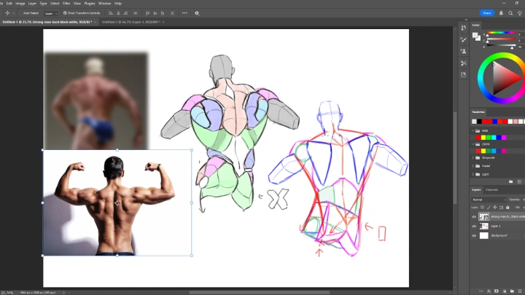Collapse the RGB swatch group
Viewport: 525px width, 295px height.
coord(473,131)
